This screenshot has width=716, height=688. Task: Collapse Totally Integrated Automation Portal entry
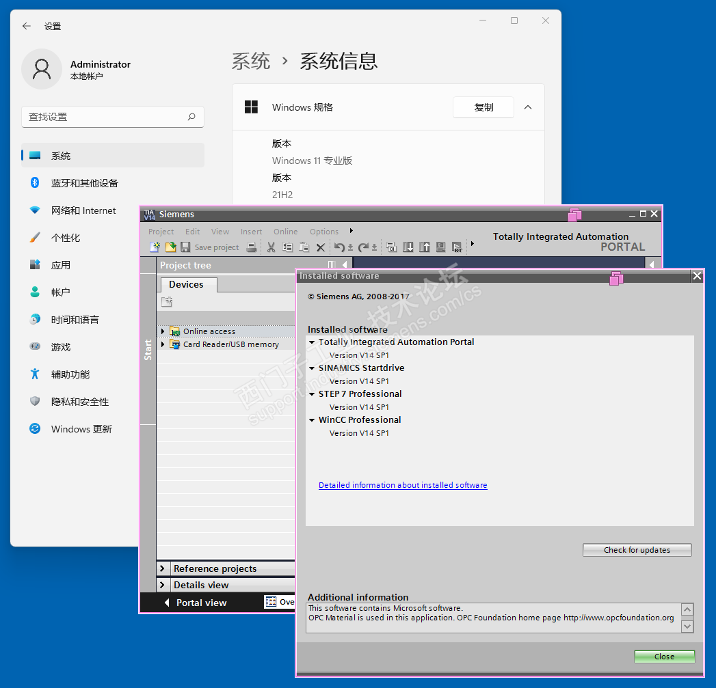pyautogui.click(x=312, y=342)
